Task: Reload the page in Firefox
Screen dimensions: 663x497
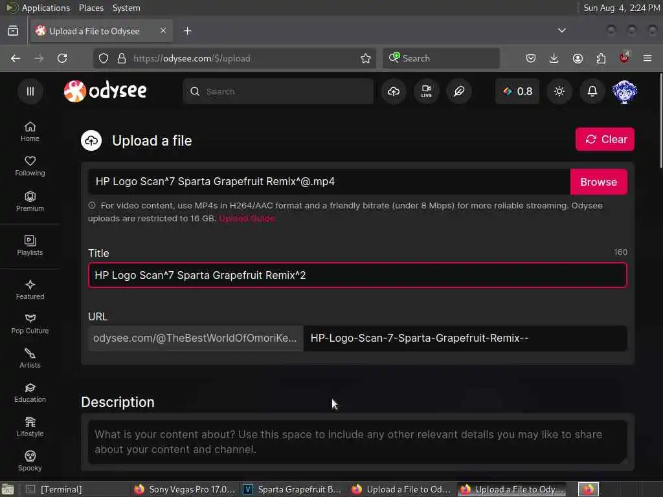Action: click(x=62, y=58)
